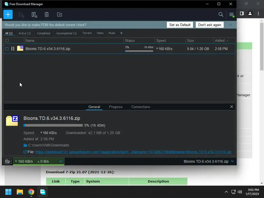Click the move to folder toolbar icon

pos(60,15)
